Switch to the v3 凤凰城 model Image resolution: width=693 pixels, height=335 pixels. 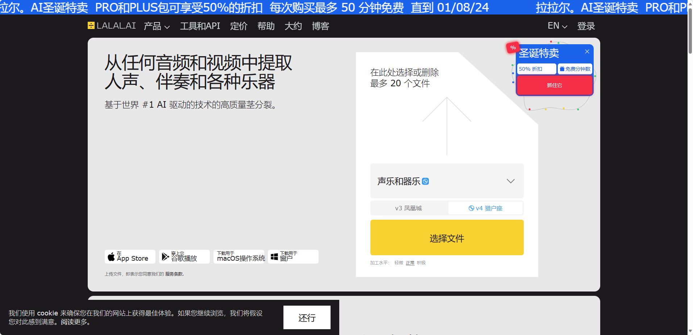click(408, 208)
